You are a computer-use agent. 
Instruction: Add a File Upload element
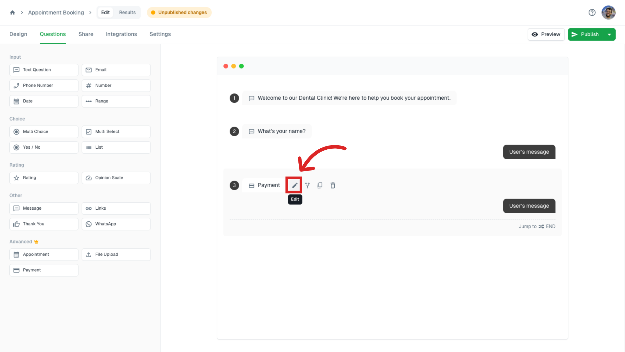[116, 254]
